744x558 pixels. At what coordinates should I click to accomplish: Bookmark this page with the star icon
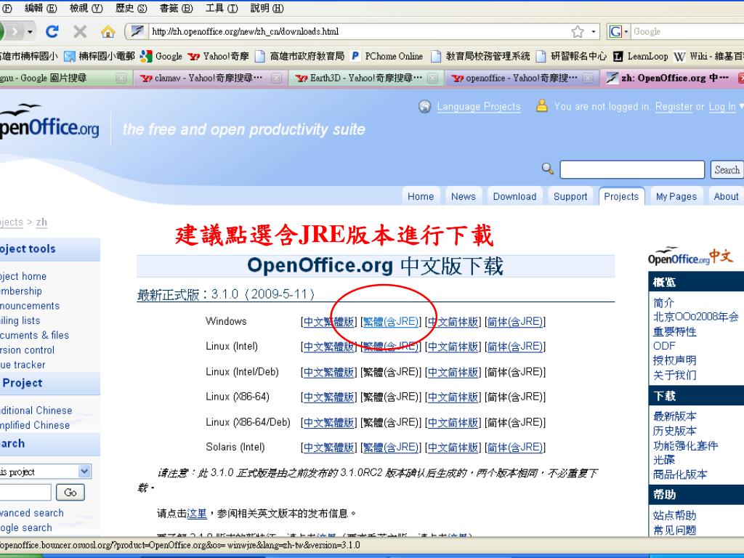pos(578,32)
